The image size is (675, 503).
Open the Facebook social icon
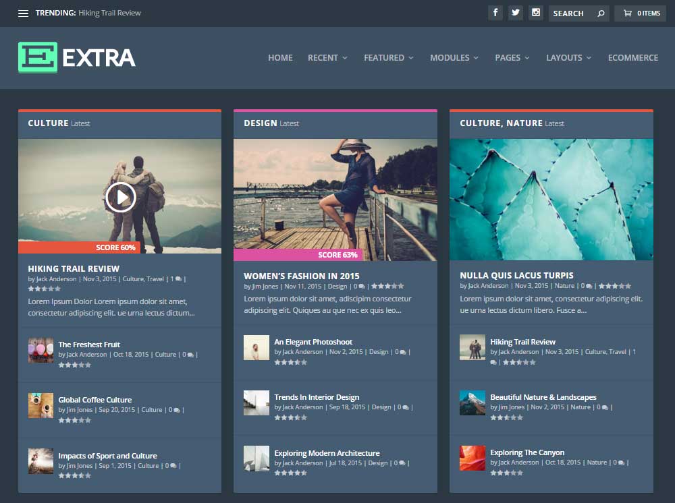497,13
